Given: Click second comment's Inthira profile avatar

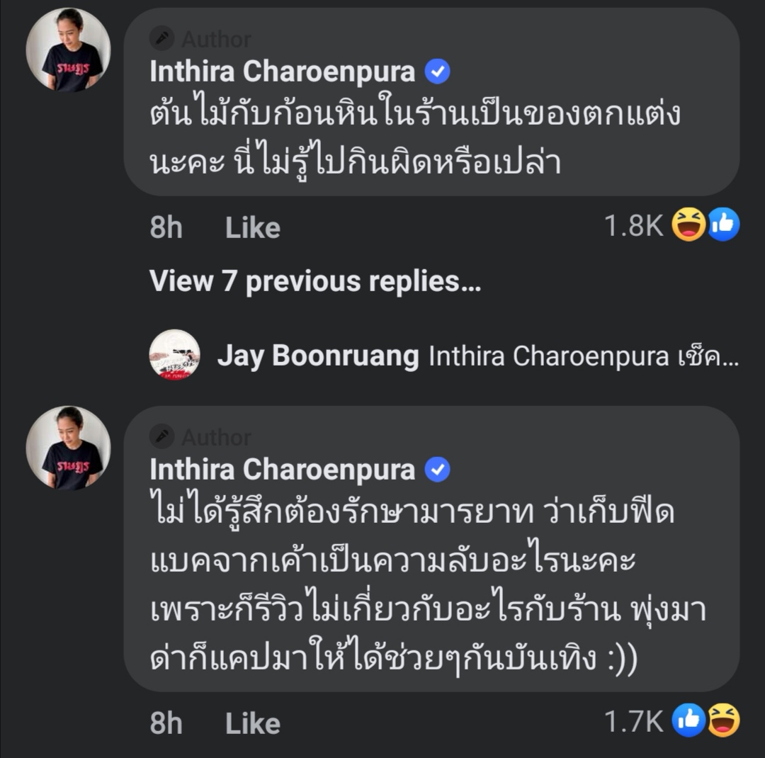Looking at the screenshot, I should (69, 448).
